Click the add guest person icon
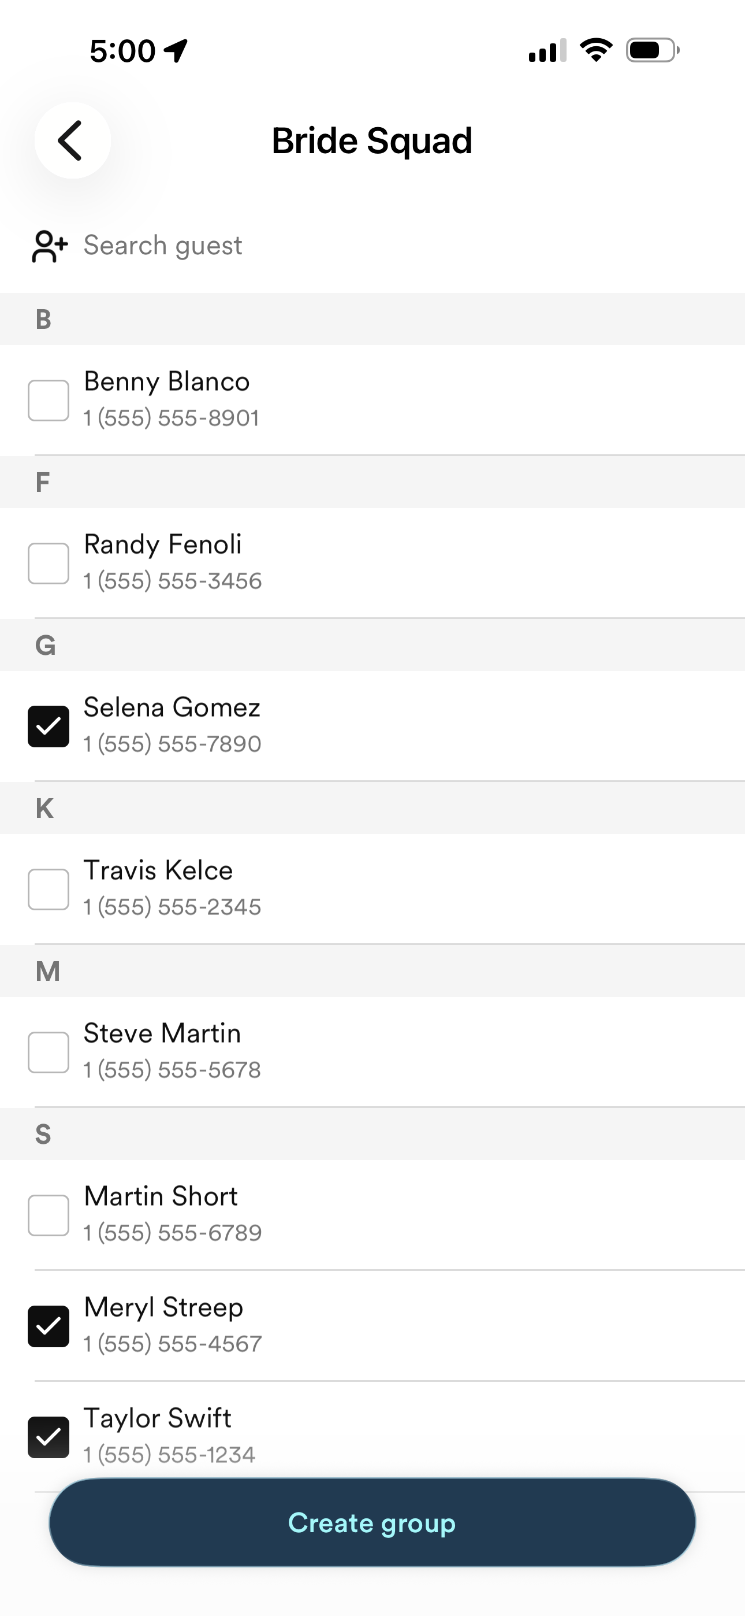745x1616 pixels. point(50,246)
